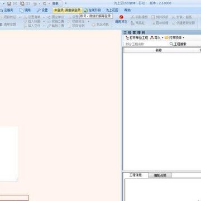Viewport: 201px width, 201px height.
Task: Open the 报表 item in the quick toolbar
Action: (x=55, y=4)
